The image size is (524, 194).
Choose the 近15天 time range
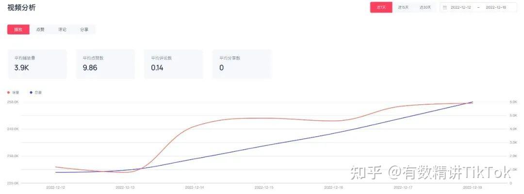403,7
